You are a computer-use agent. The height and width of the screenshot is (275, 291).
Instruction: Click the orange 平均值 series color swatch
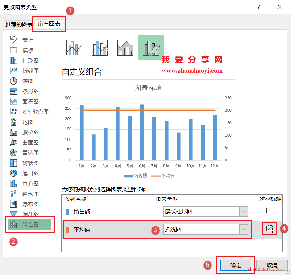click(68, 230)
